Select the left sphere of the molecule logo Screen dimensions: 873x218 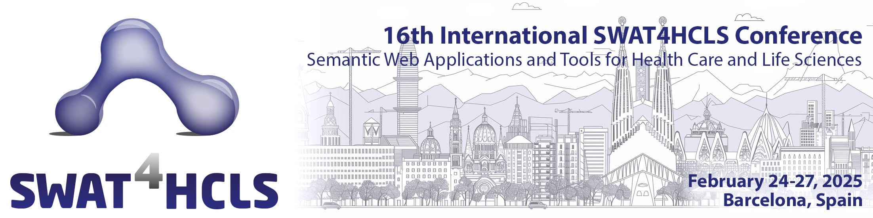77,112
